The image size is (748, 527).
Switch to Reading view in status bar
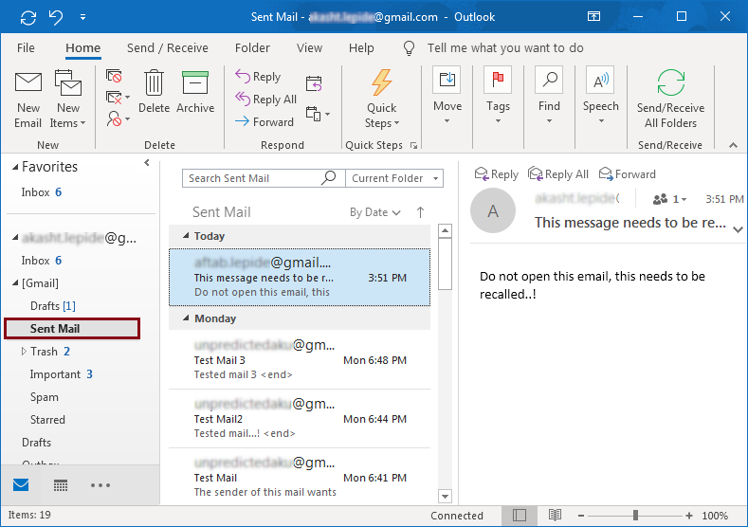click(x=554, y=516)
